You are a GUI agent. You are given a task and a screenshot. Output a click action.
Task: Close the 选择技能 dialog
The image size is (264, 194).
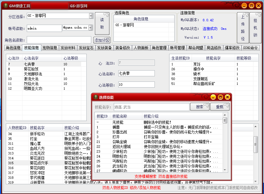[x=227, y=97]
